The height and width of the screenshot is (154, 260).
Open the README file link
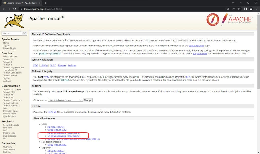52,112
